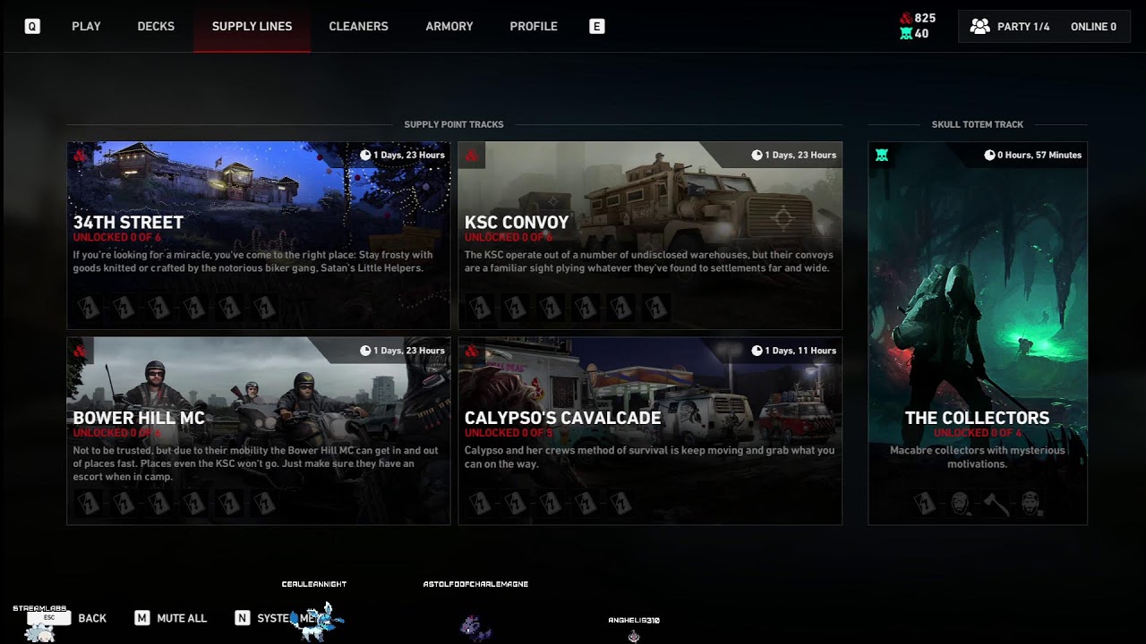This screenshot has height=644, width=1146.
Task: Click the red supply points icon beside 825
Action: 905,18
